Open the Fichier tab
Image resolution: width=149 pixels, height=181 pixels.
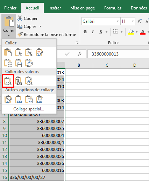[x=10, y=8]
